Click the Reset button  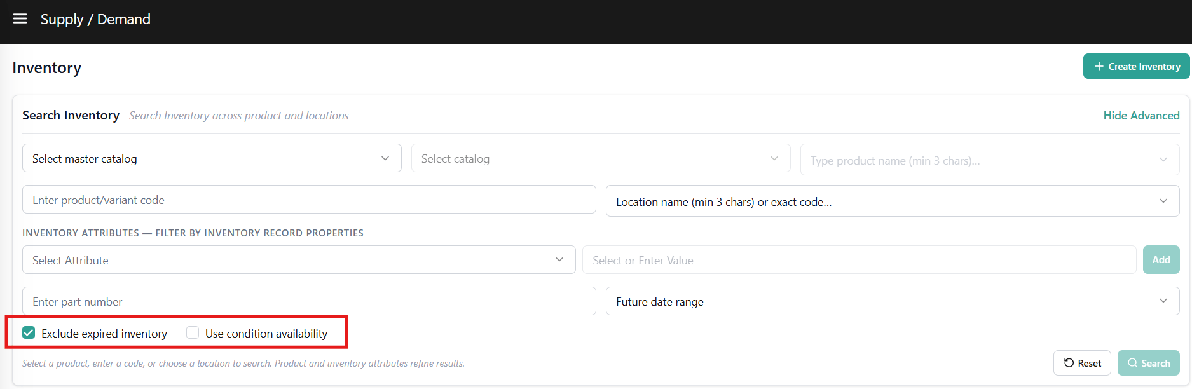click(1082, 363)
